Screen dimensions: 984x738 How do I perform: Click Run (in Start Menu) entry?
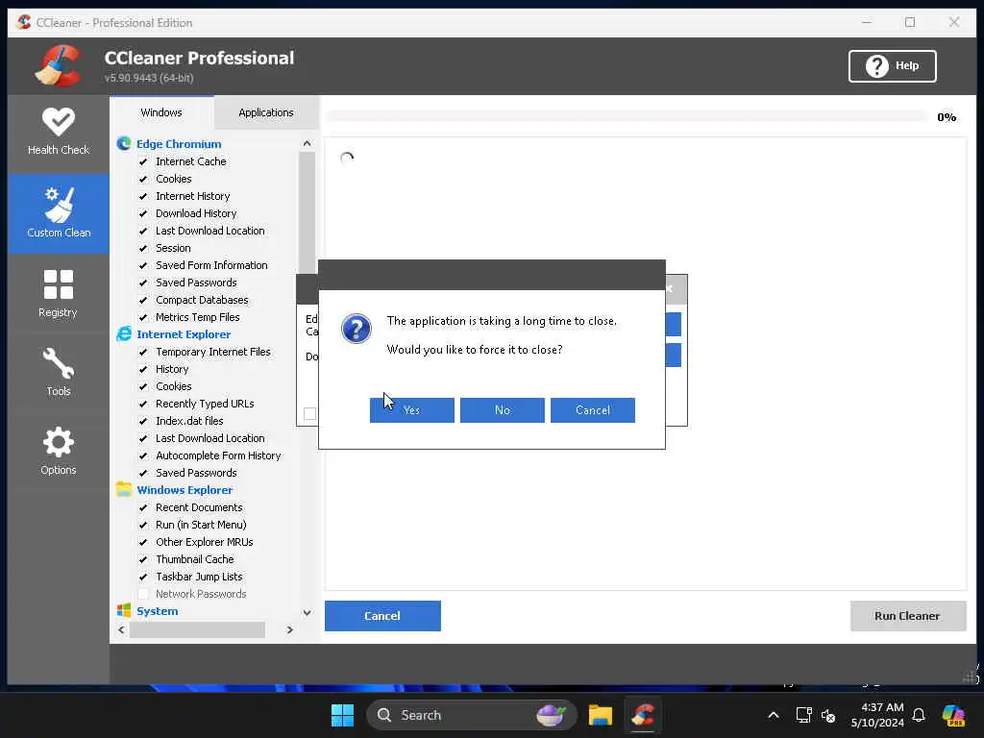click(x=201, y=525)
